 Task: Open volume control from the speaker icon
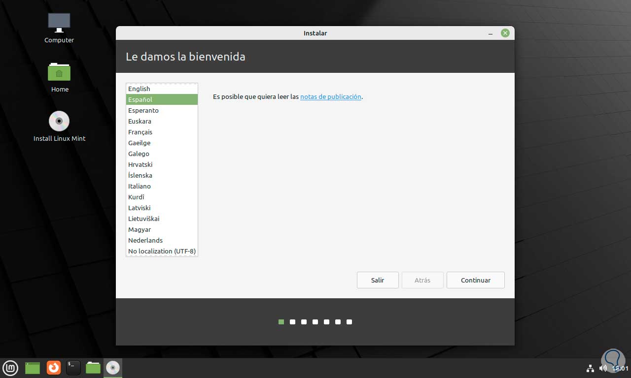pyautogui.click(x=602, y=368)
